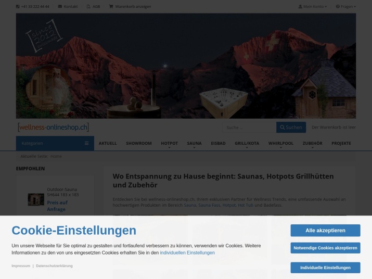Click Preis auf Anfrage text
This screenshot has width=372, height=279.
pos(57,206)
